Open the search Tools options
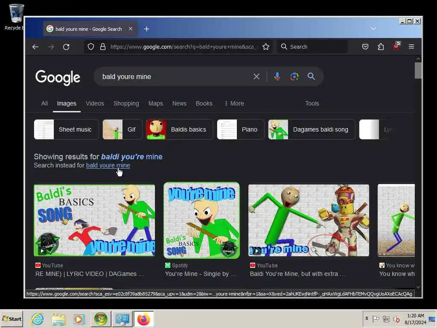Image resolution: width=437 pixels, height=328 pixels. click(x=312, y=103)
